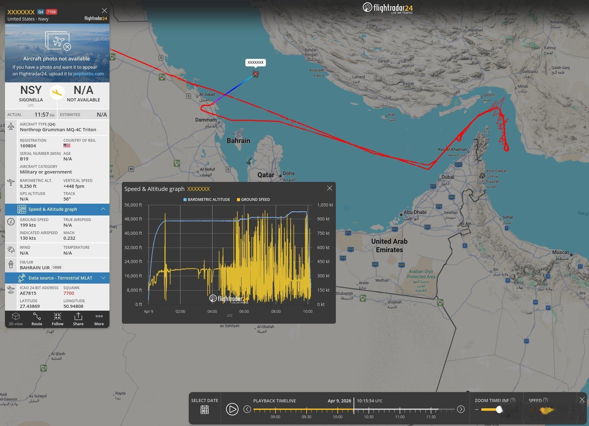Image resolution: width=589 pixels, height=426 pixels.
Task: Click the Flightradar24 logo at top
Action: pyautogui.click(x=387, y=8)
